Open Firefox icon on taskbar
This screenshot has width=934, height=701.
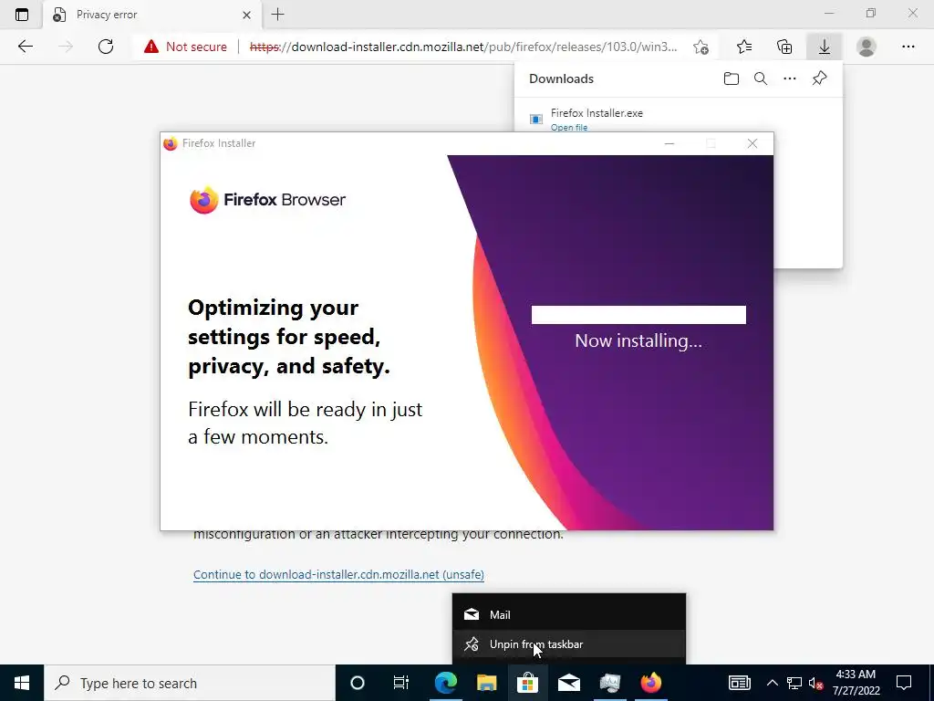[x=651, y=683]
